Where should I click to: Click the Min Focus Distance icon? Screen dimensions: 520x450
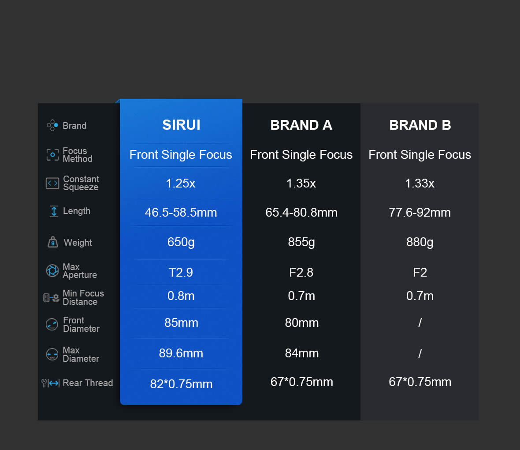click(51, 298)
